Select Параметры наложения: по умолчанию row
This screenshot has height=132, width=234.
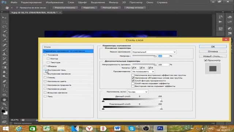pos(68,51)
